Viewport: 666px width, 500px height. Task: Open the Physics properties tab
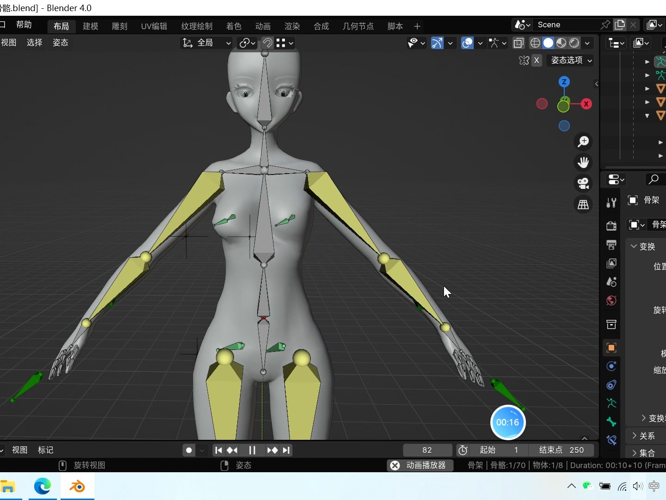(611, 366)
